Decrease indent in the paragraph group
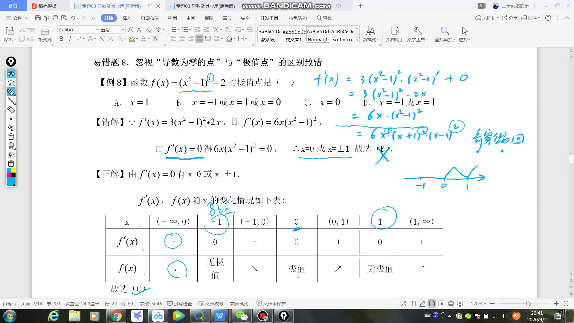 click(x=198, y=30)
